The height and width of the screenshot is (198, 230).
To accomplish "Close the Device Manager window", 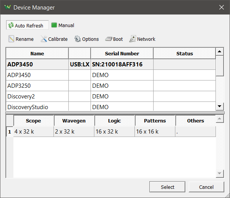I will (221, 7).
